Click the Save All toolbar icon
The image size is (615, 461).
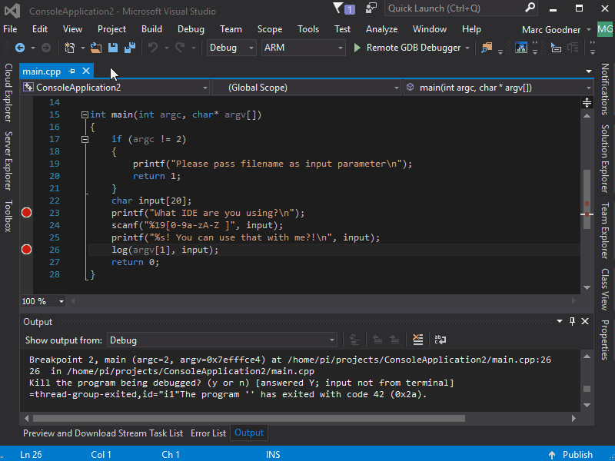[x=129, y=48]
